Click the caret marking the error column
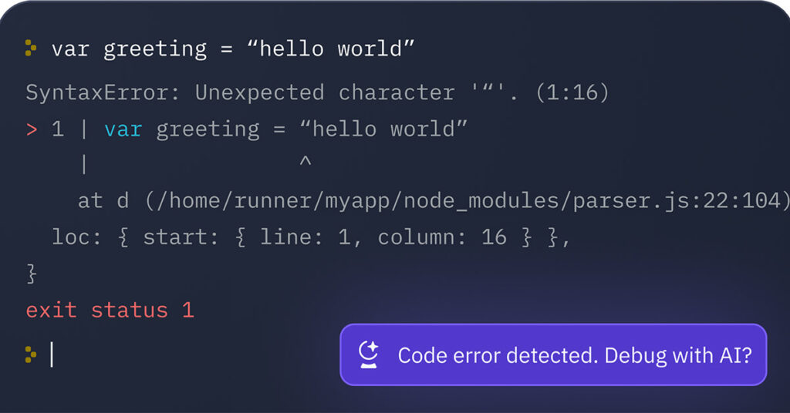The width and height of the screenshot is (790, 413). (x=306, y=164)
